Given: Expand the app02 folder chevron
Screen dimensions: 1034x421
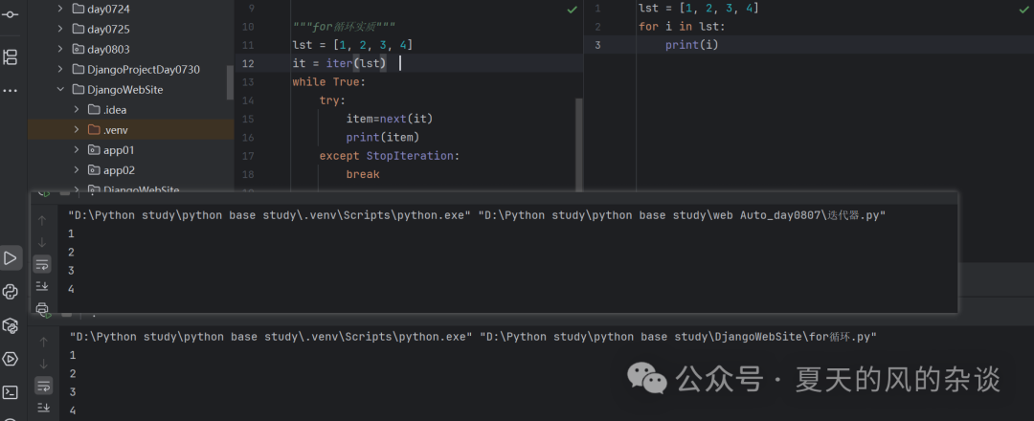Looking at the screenshot, I should (77, 170).
